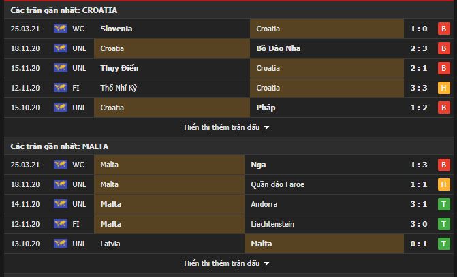Click the yellow H badge on Thổ Nhĩ Kỳ row
This screenshot has width=457, height=277.
[x=444, y=88]
